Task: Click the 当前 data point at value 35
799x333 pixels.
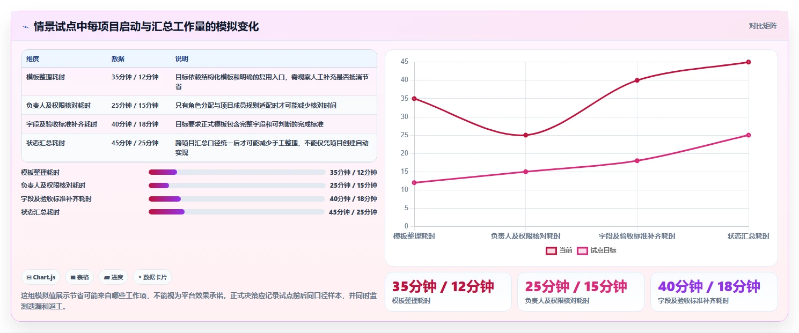Action: click(x=414, y=99)
